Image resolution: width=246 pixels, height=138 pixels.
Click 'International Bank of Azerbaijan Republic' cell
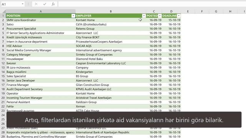coord(111,132)
